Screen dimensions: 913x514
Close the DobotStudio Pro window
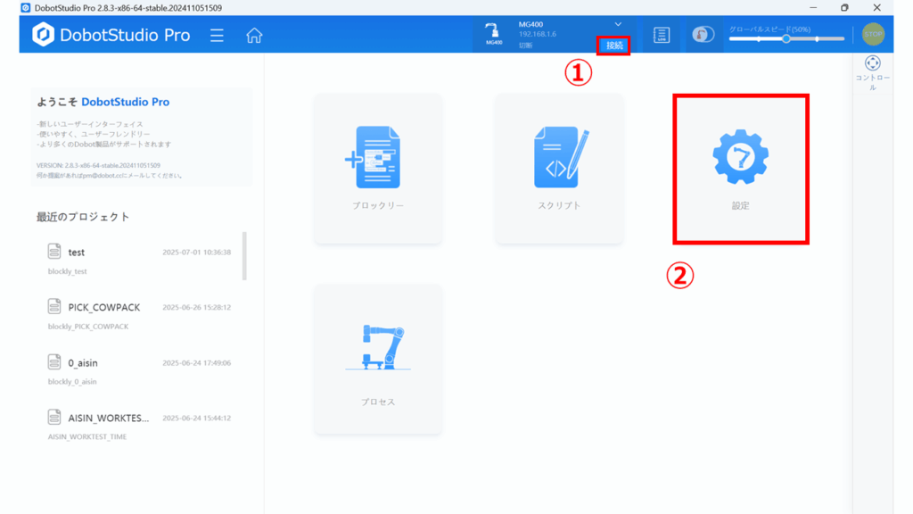pyautogui.click(x=877, y=7)
